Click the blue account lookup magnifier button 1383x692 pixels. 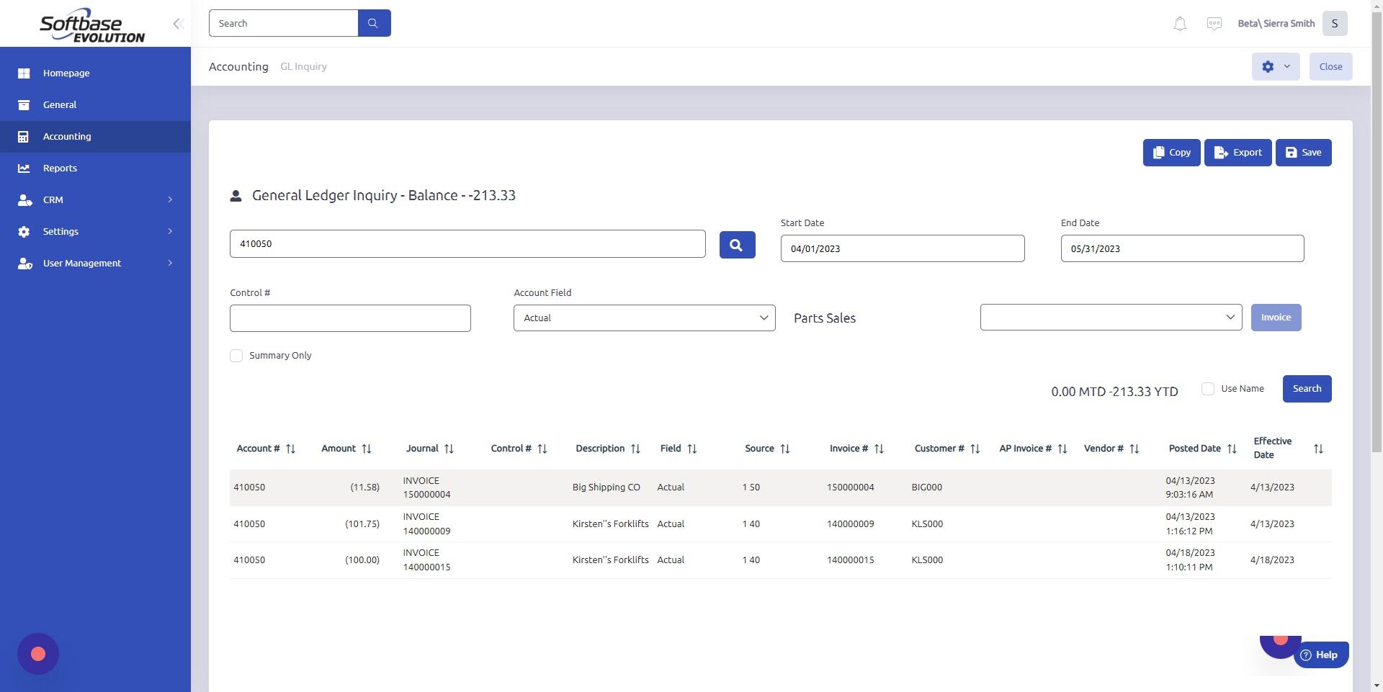737,245
